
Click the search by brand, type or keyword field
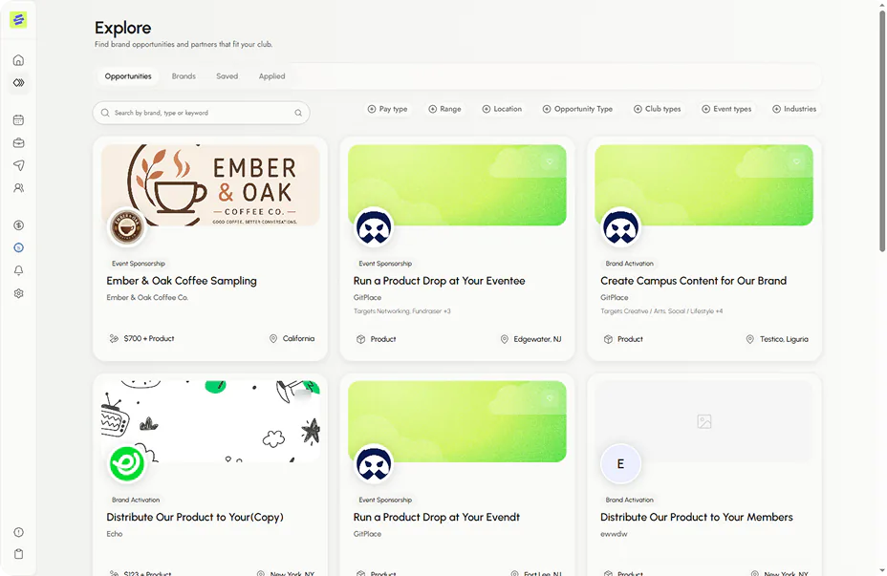click(x=201, y=113)
